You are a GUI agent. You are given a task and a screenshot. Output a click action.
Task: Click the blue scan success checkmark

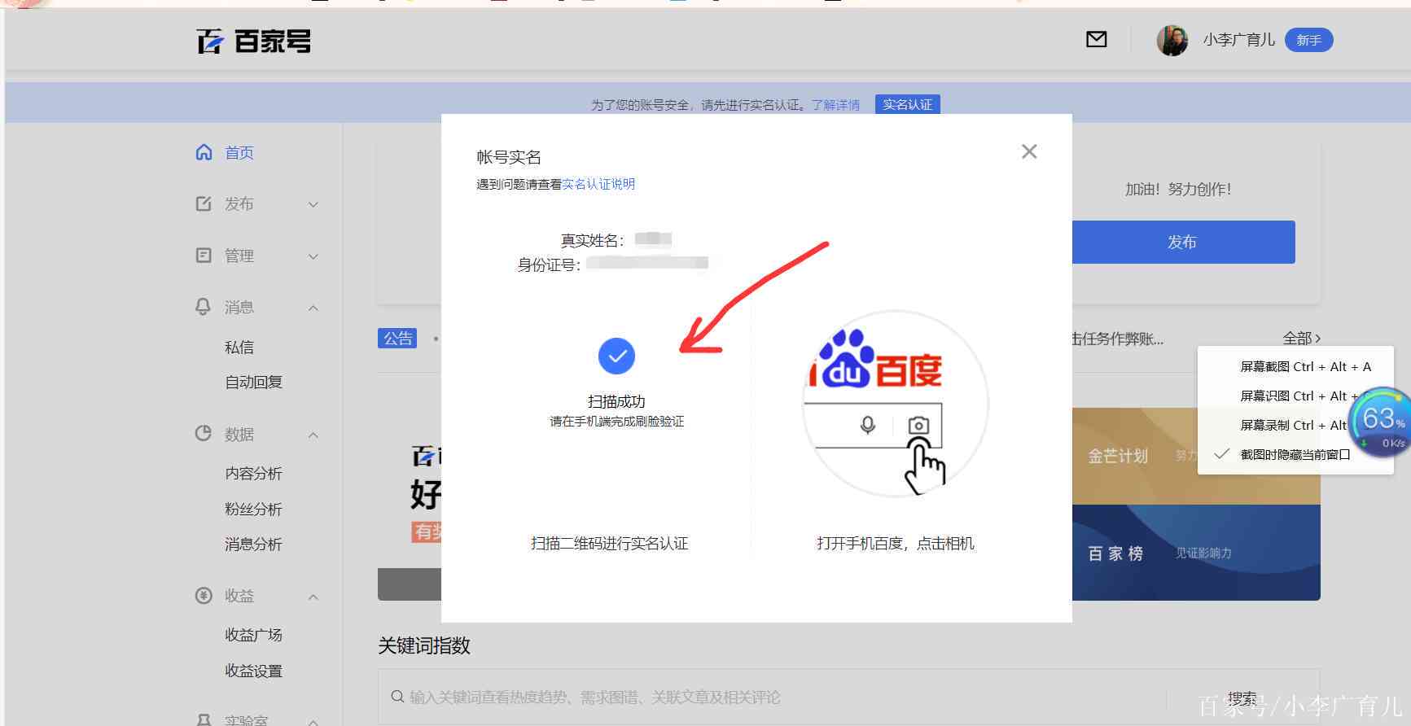tap(616, 356)
